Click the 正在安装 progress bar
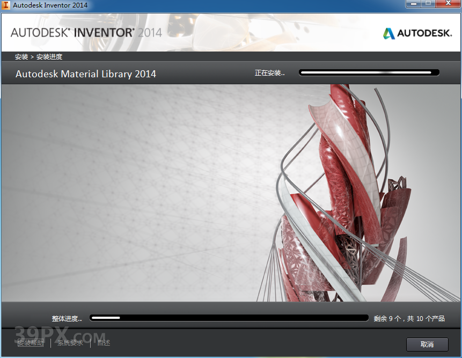The height and width of the screenshot is (358, 462). 369,72
